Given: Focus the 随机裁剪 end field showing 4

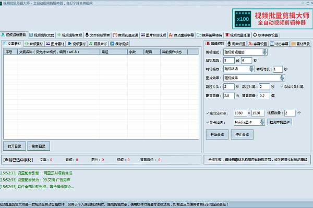Looking at the screenshot, I should 246,60.
